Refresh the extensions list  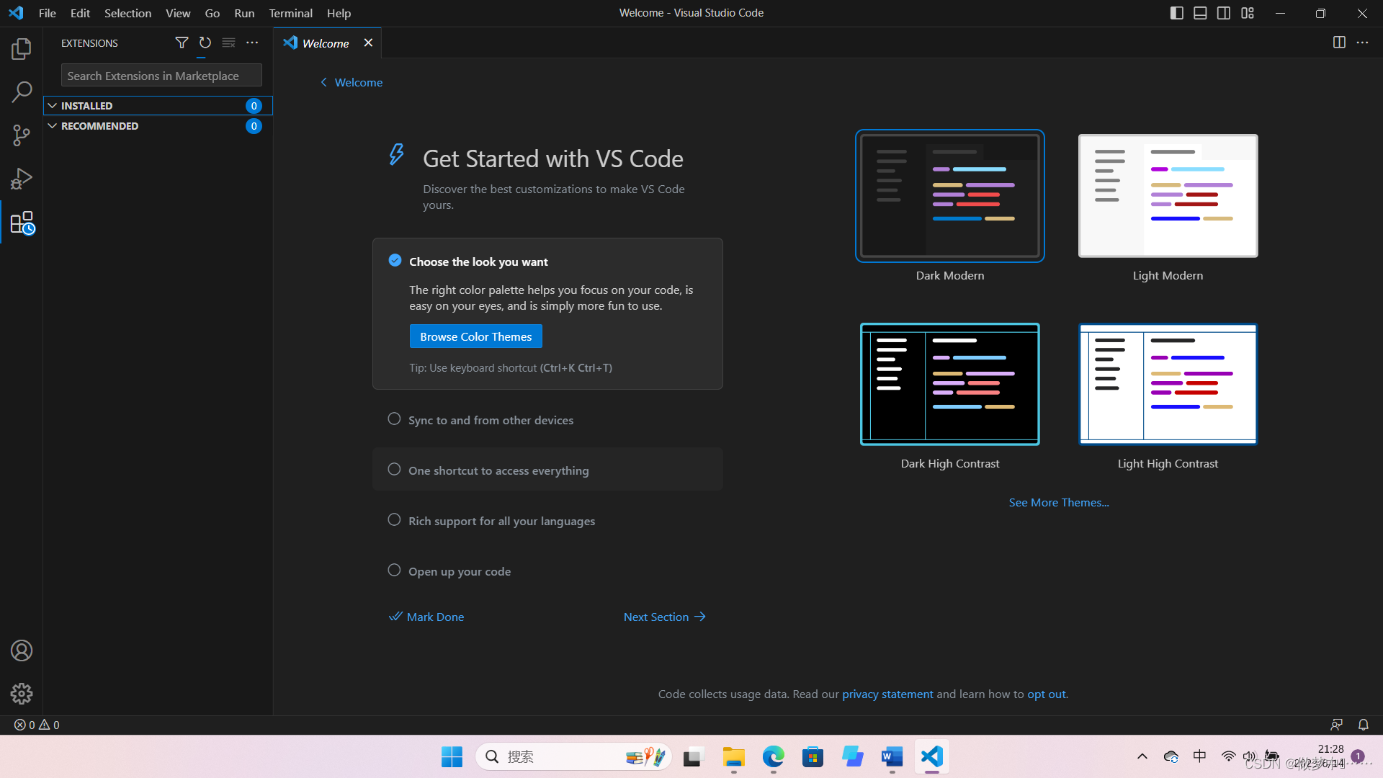pyautogui.click(x=205, y=43)
